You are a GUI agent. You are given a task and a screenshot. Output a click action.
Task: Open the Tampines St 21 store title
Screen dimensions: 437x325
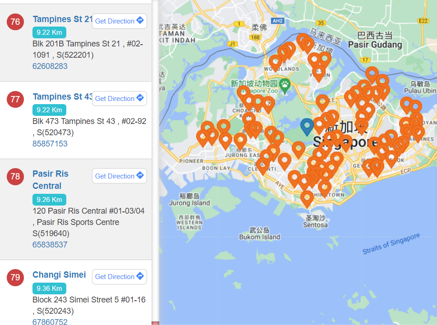[62, 19]
